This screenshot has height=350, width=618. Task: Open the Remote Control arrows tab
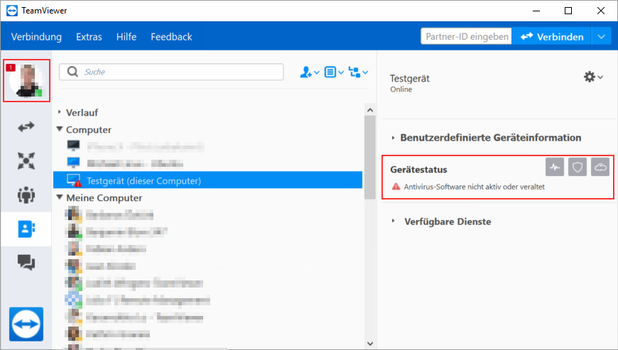coord(26,127)
